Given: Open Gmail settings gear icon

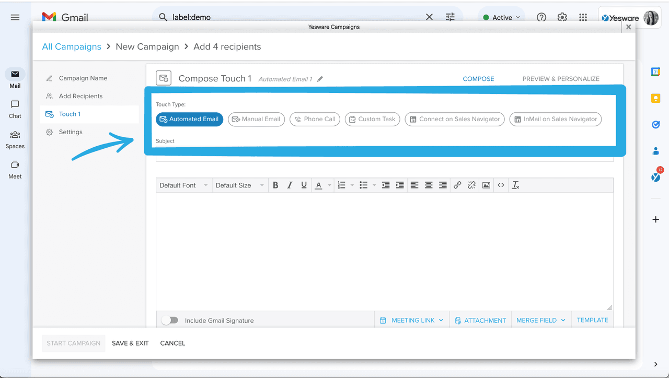Looking at the screenshot, I should coord(562,17).
